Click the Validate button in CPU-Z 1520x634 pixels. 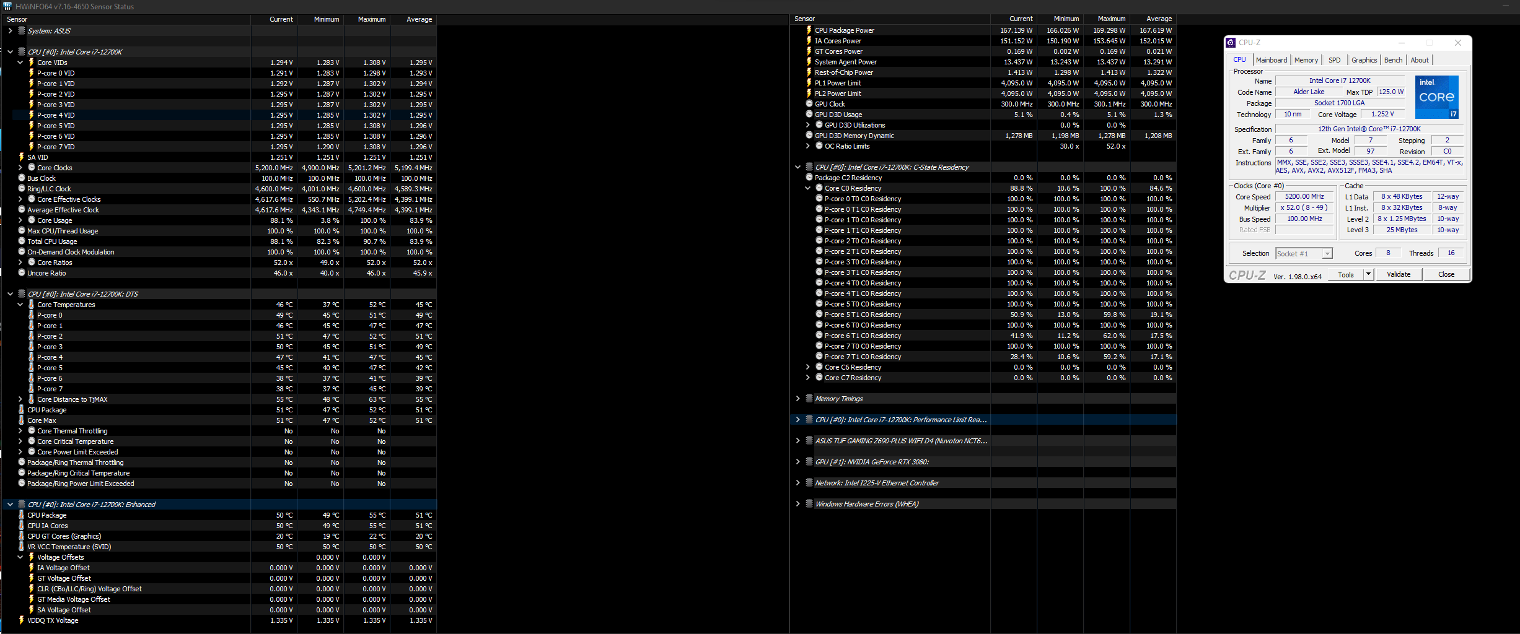click(x=1399, y=274)
